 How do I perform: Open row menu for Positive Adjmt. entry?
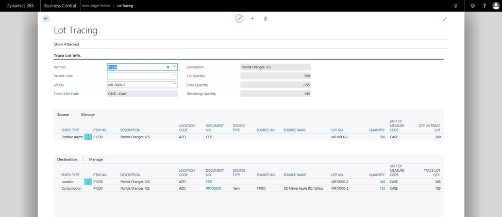(88, 137)
